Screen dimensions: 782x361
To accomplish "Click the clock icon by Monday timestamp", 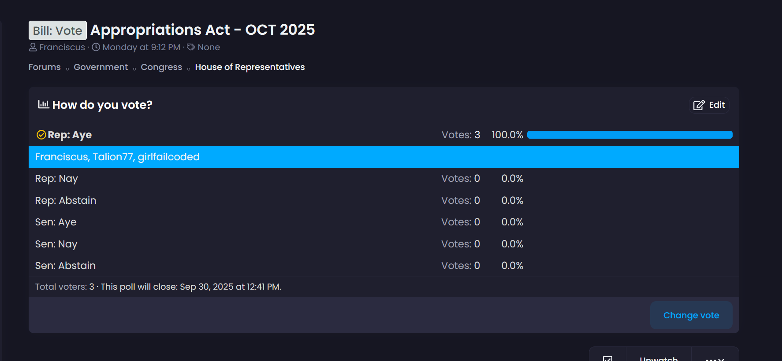I will pyautogui.click(x=96, y=47).
